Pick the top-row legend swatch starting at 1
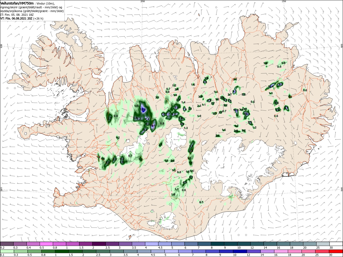 pyautogui.click(x=73, y=244)
